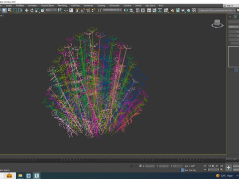Open the Rendering menu
Viewport: 239px width, 179px height.
click(62, 5)
